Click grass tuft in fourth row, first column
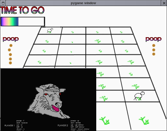The height and width of the screenshot is (131, 167). tap(39, 62)
